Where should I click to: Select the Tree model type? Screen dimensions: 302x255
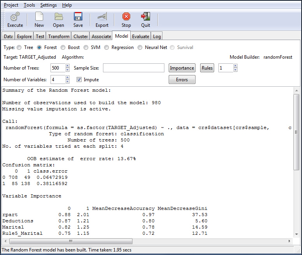(x=19, y=47)
